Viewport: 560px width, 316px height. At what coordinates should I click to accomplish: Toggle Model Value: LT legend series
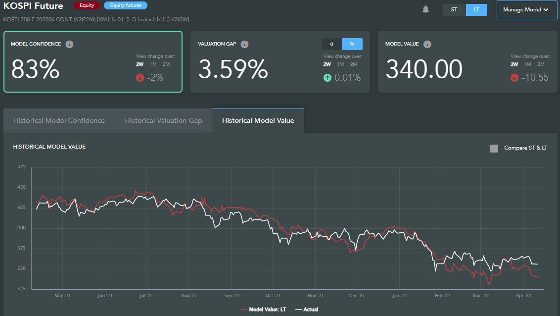pyautogui.click(x=264, y=310)
